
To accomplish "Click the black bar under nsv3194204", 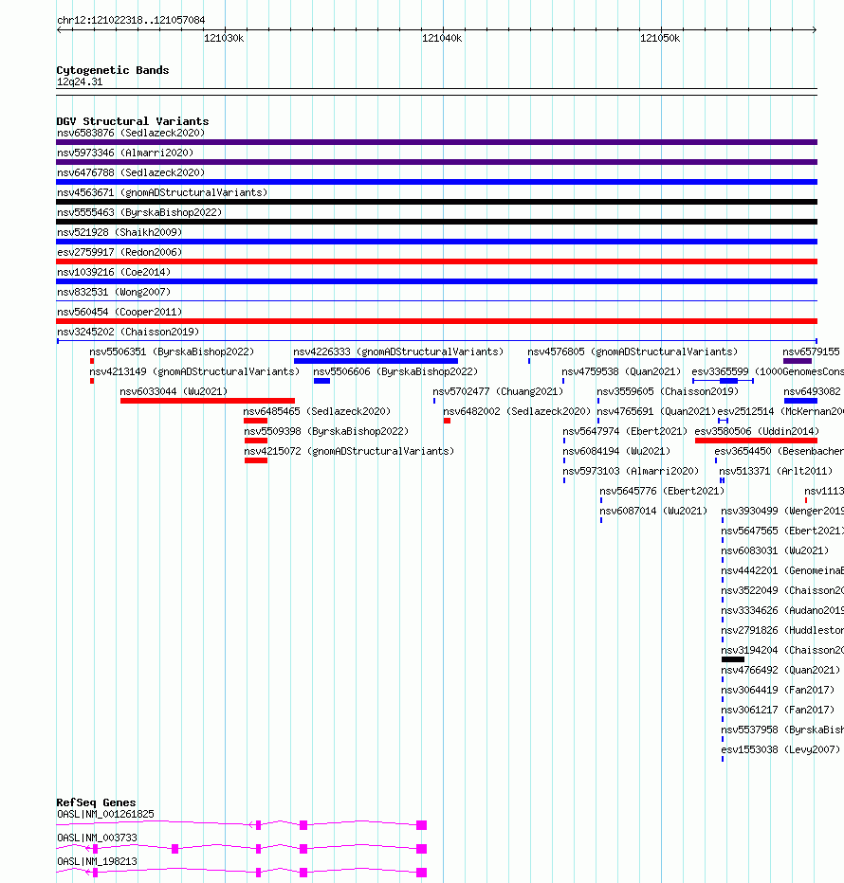I will point(733,659).
